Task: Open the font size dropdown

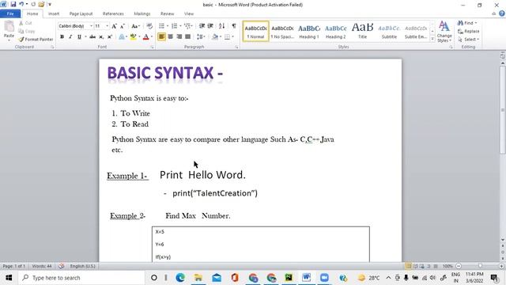Action: tap(108, 26)
